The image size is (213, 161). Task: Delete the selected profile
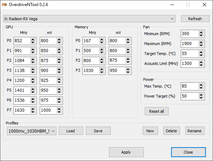(x=171, y=131)
